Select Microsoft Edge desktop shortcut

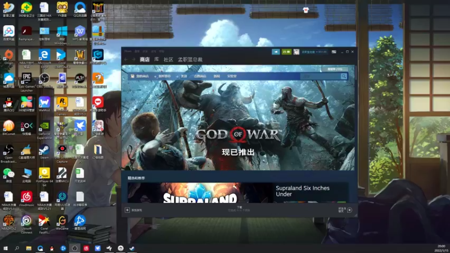[x=44, y=58]
